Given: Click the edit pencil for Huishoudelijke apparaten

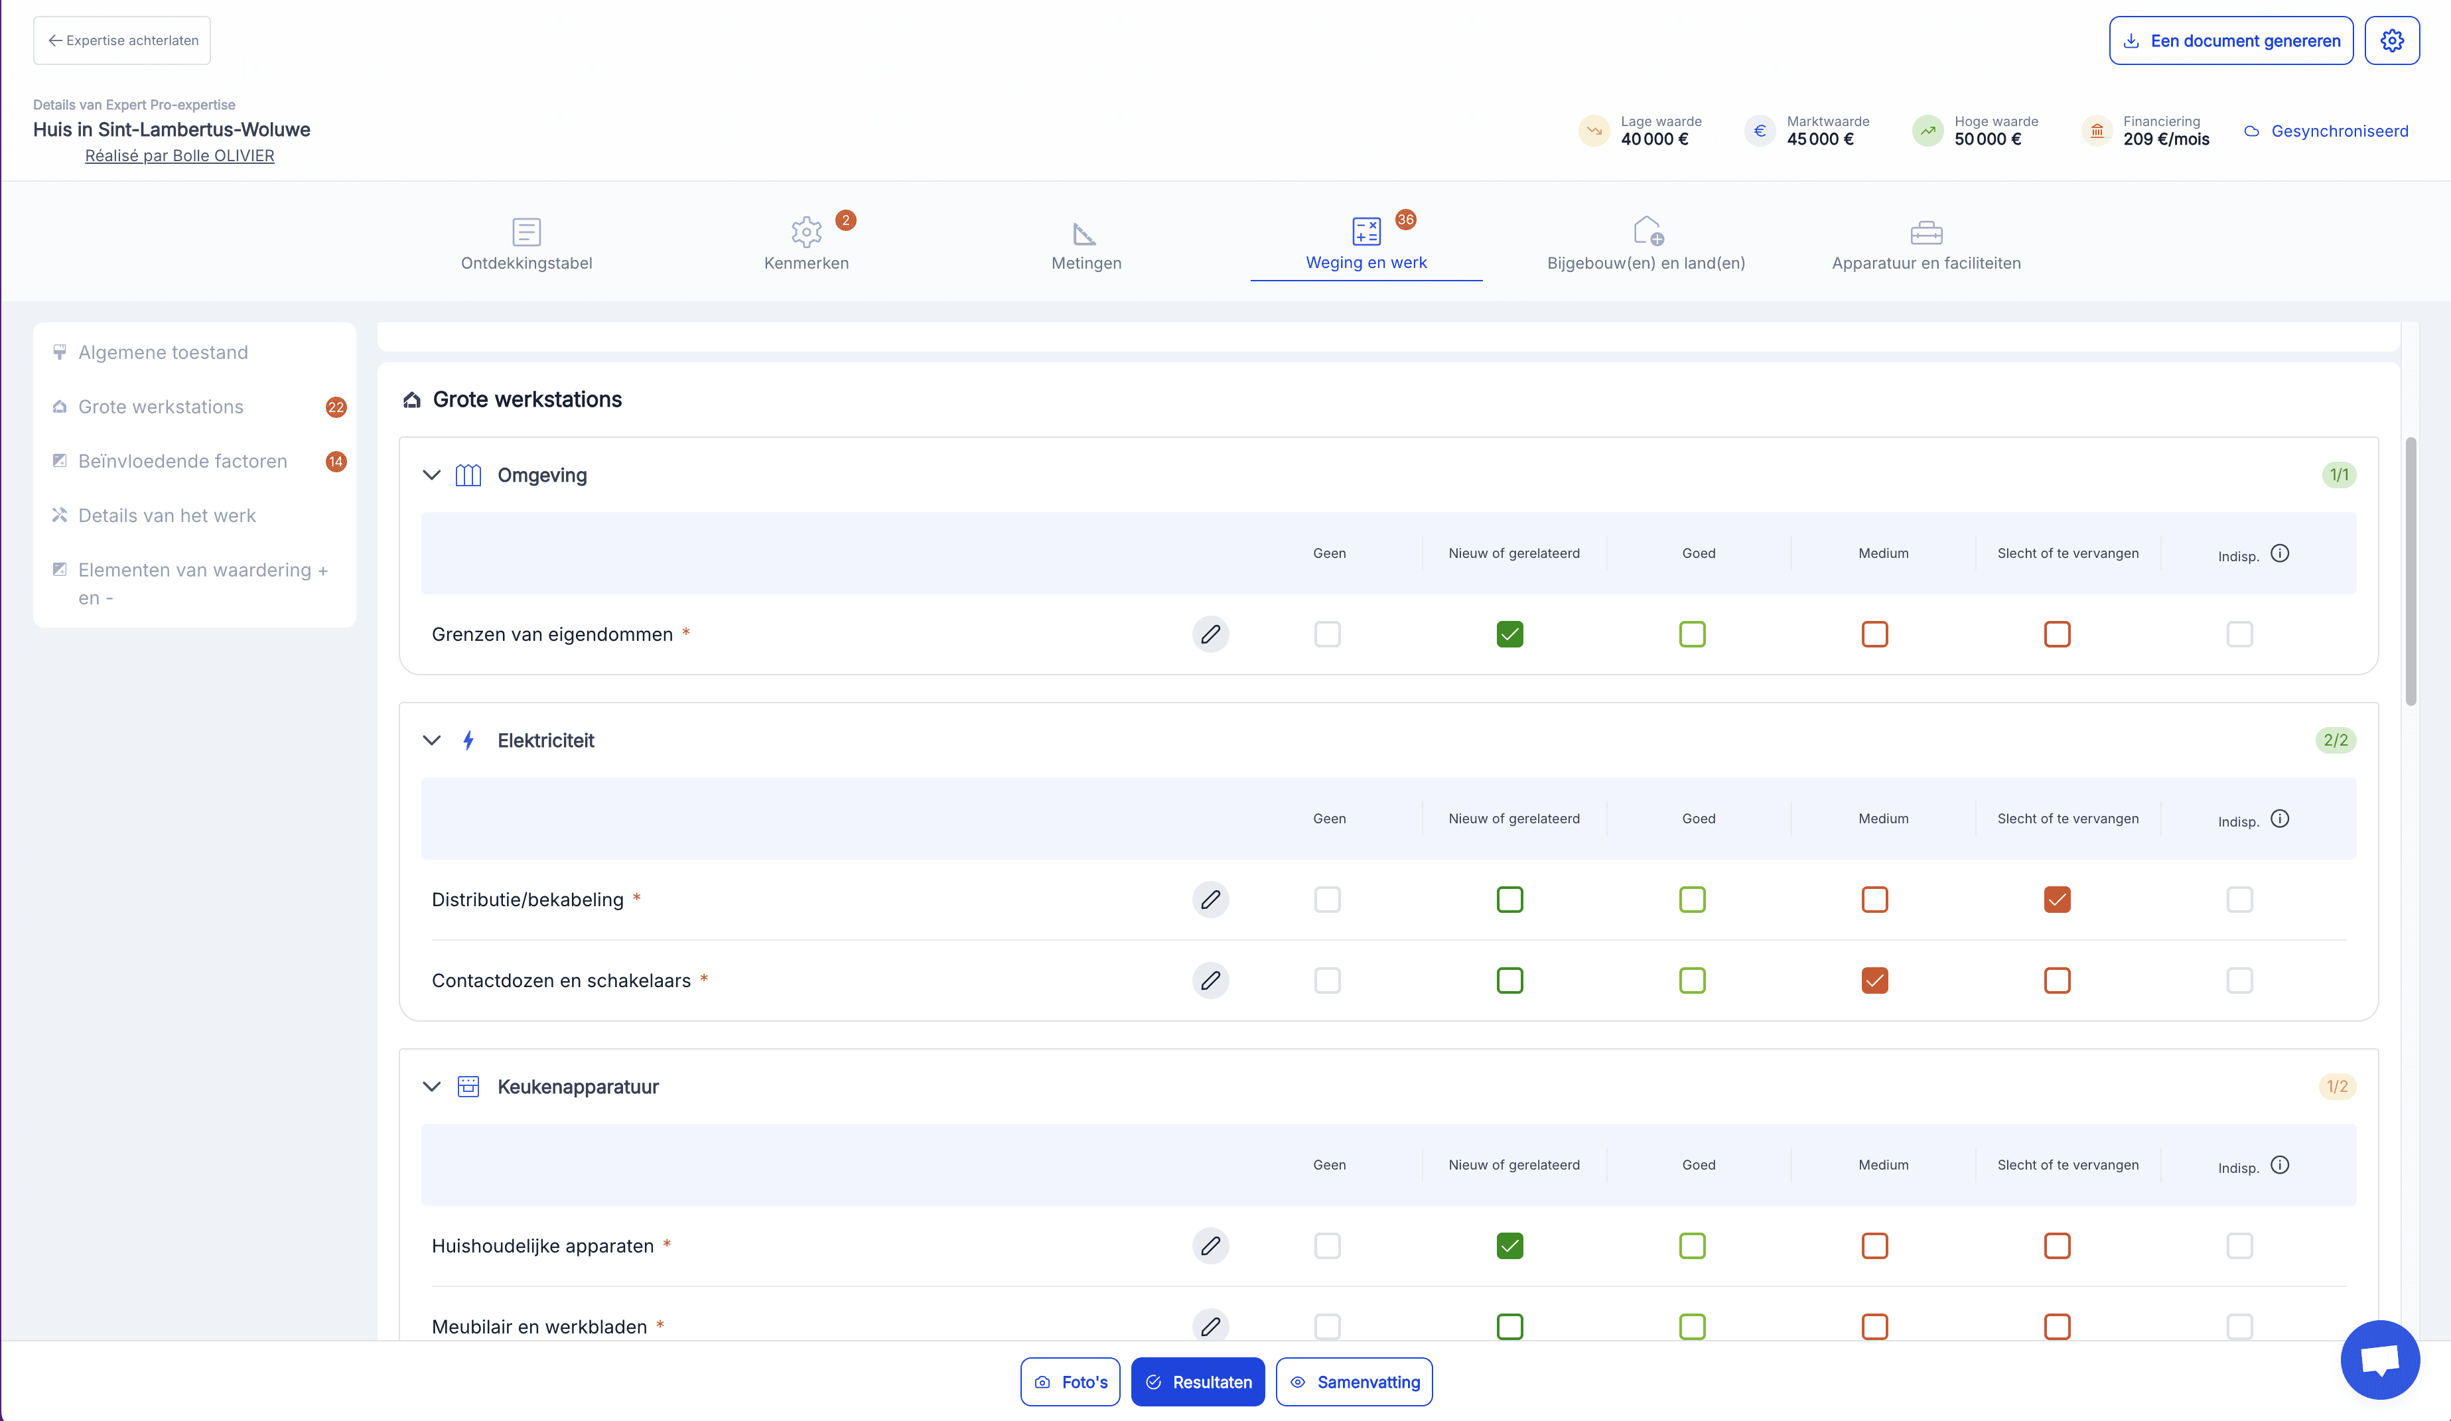Looking at the screenshot, I should click(x=1210, y=1246).
